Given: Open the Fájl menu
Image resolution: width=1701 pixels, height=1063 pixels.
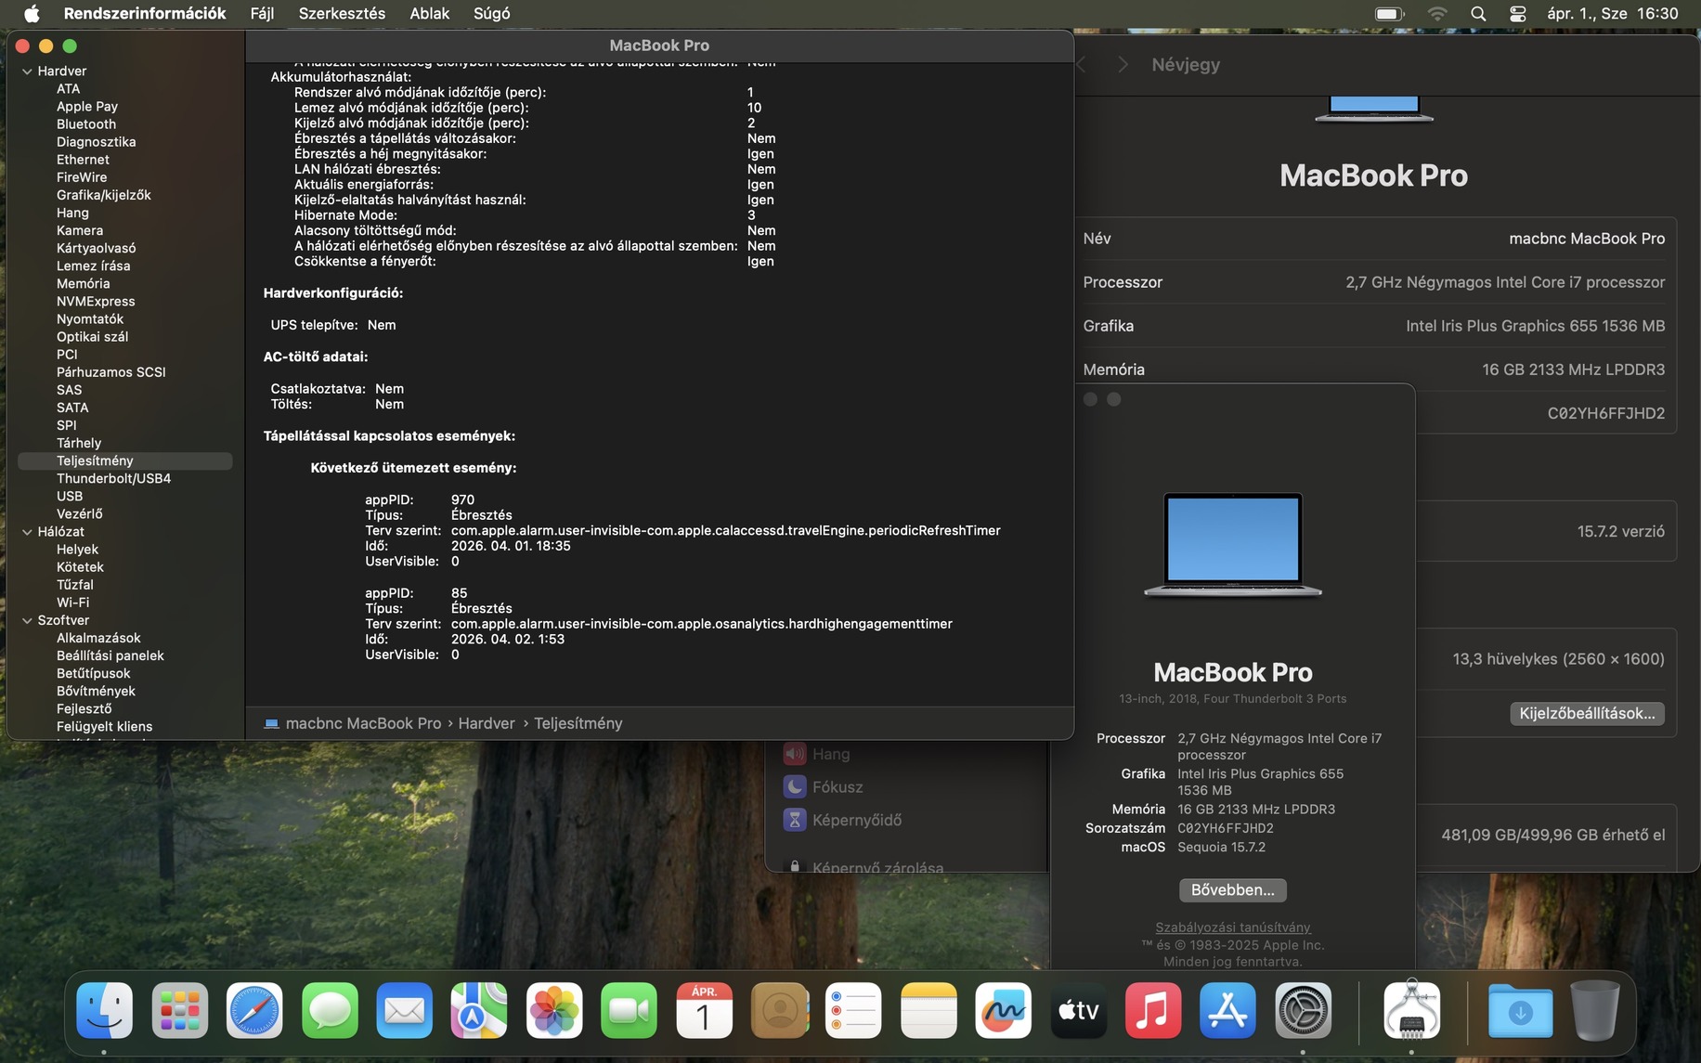Looking at the screenshot, I should [x=262, y=14].
